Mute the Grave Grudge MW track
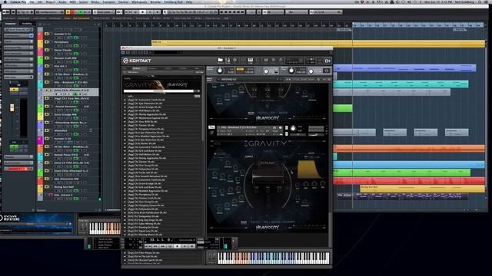The image size is (492, 276). coord(47,114)
